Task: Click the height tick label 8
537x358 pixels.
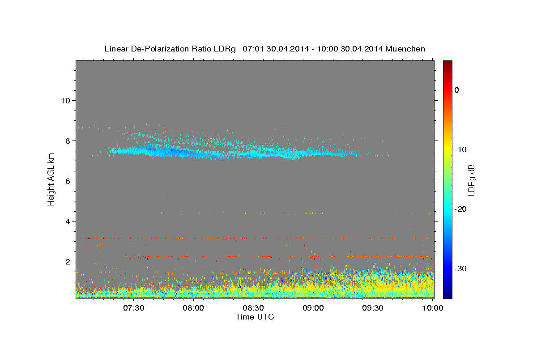Action: tap(68, 141)
